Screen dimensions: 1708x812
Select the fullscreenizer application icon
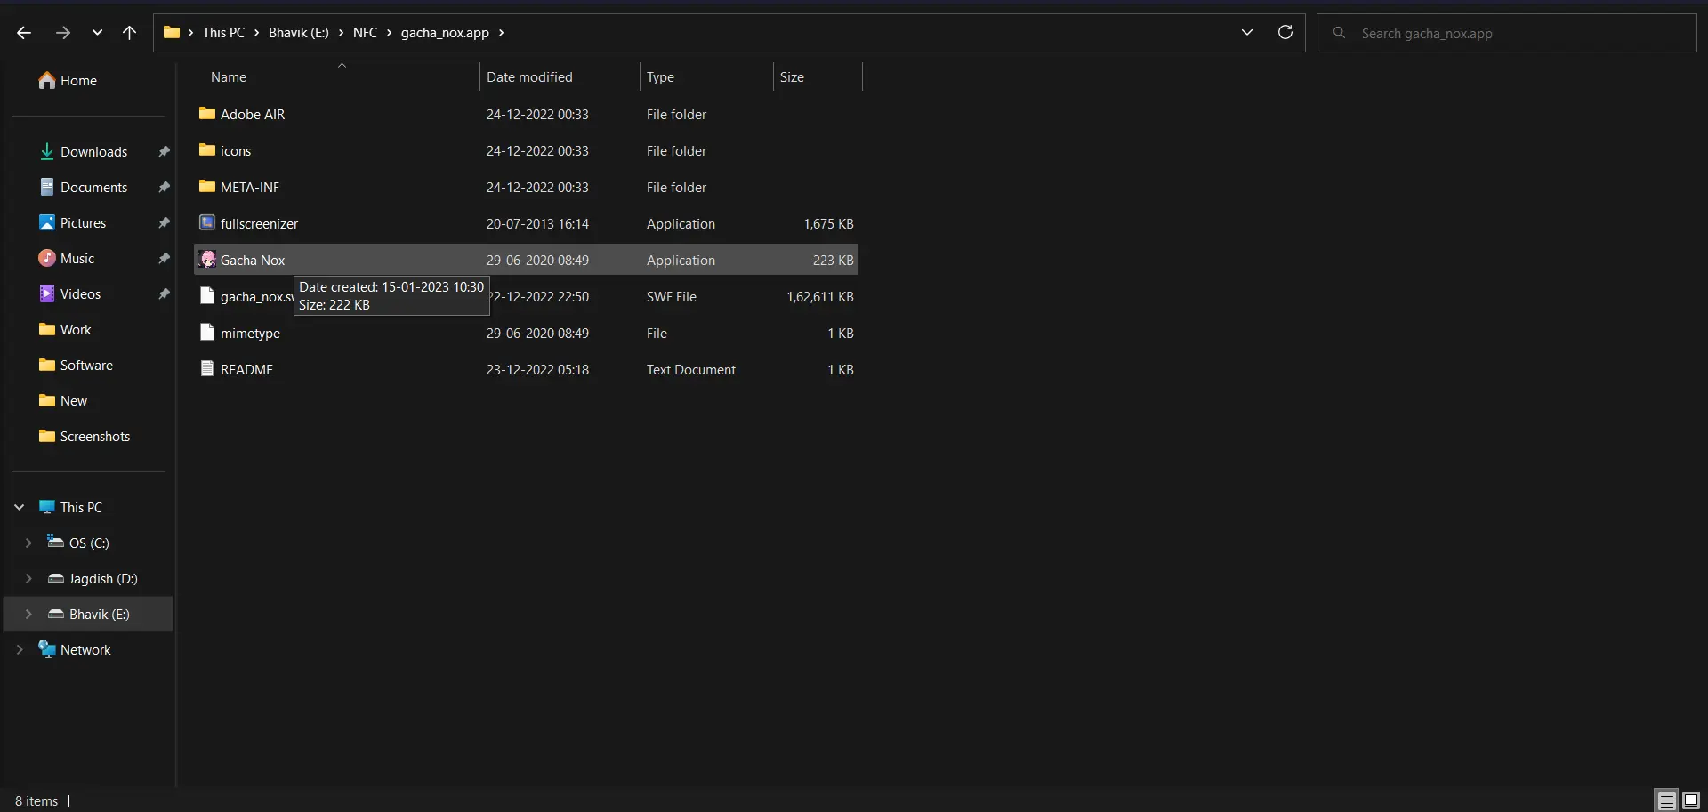point(207,223)
